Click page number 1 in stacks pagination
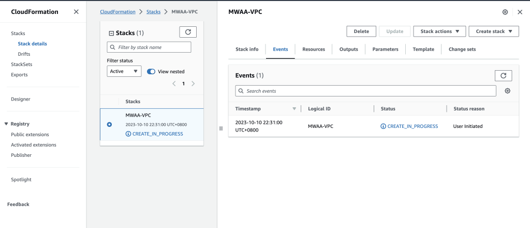 pyautogui.click(x=184, y=84)
